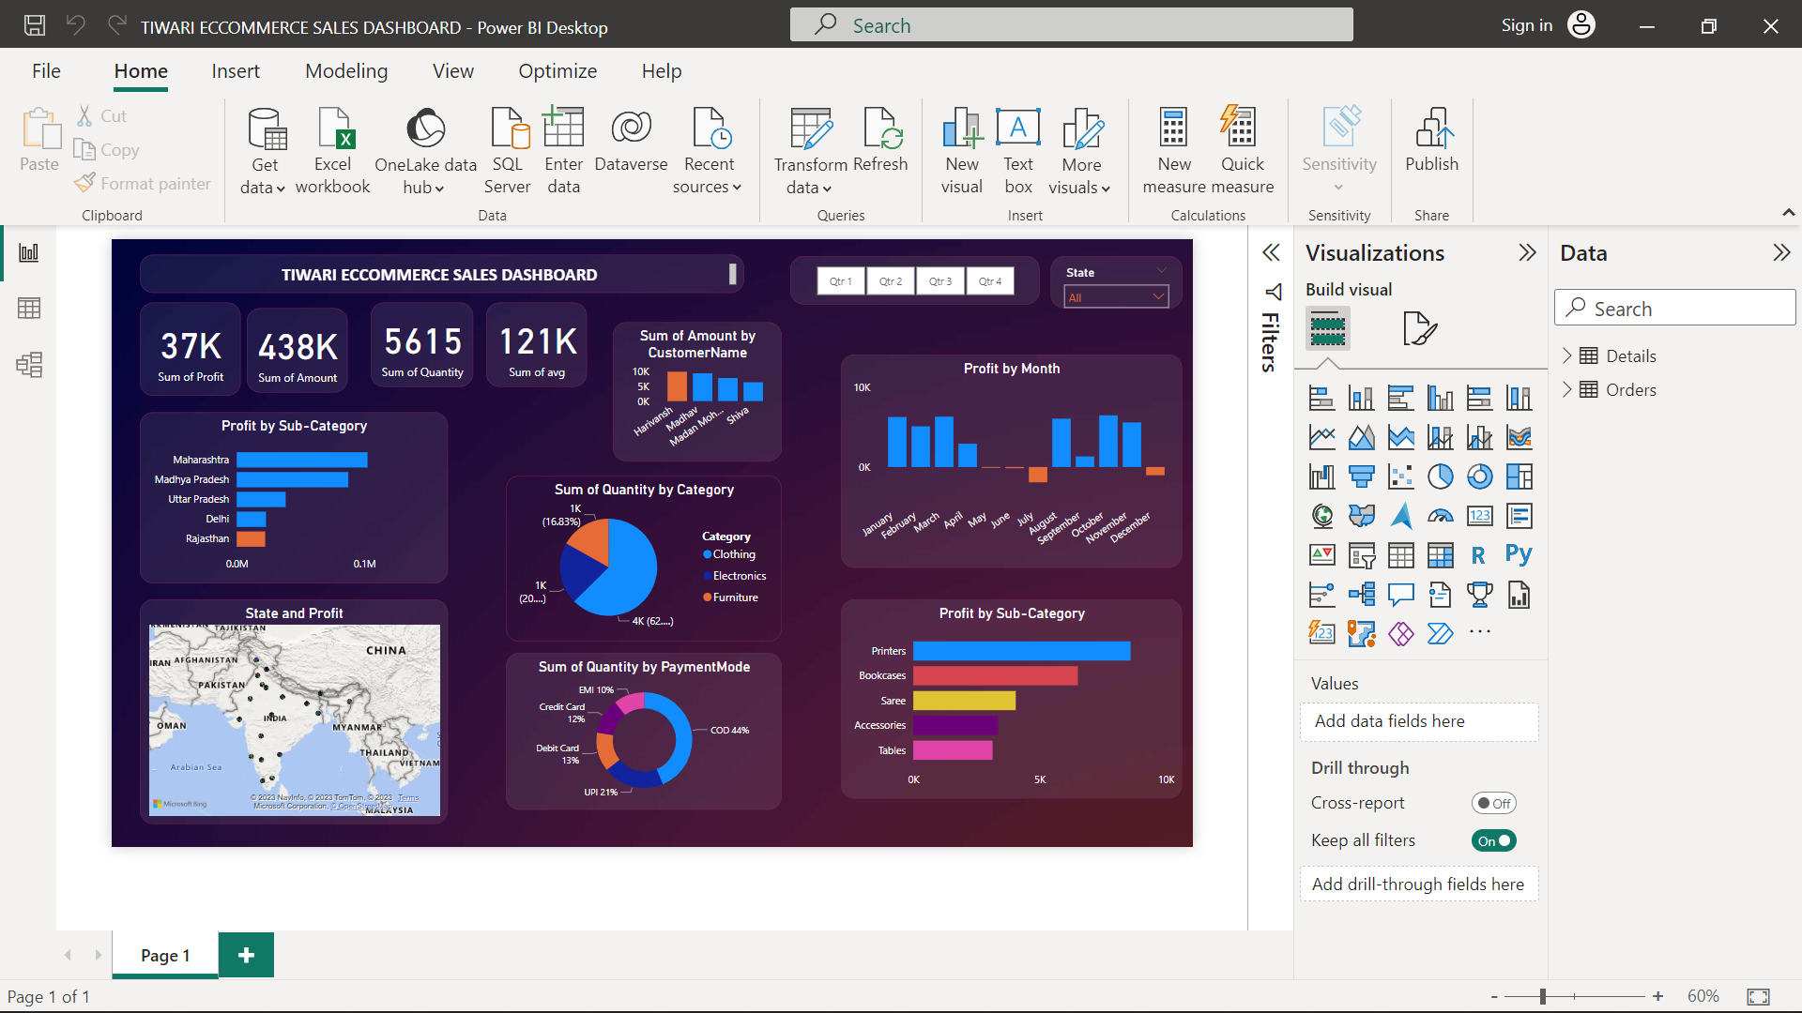Select the Funnel chart visual

[1361, 476]
